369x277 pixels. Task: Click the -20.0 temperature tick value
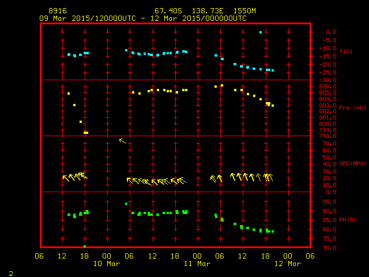328,65
